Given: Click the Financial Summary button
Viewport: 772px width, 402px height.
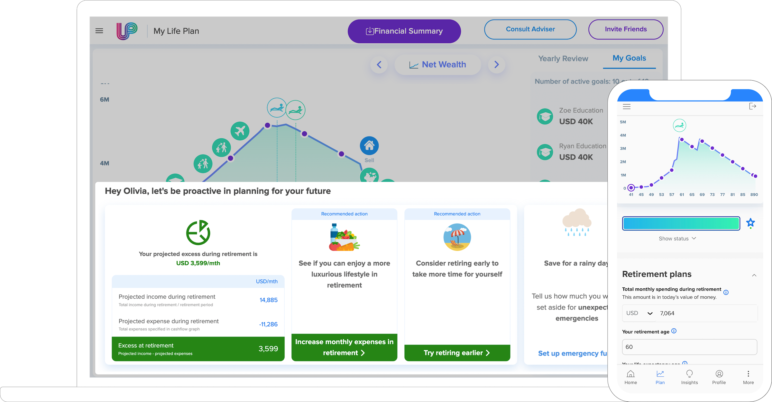Looking at the screenshot, I should tap(404, 31).
